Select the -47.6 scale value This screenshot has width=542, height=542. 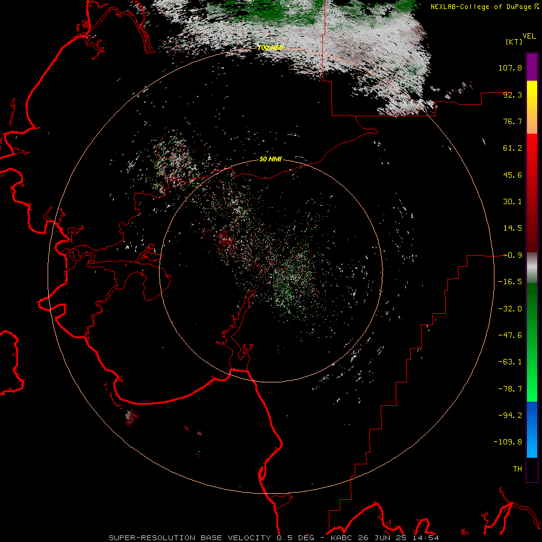click(x=510, y=335)
